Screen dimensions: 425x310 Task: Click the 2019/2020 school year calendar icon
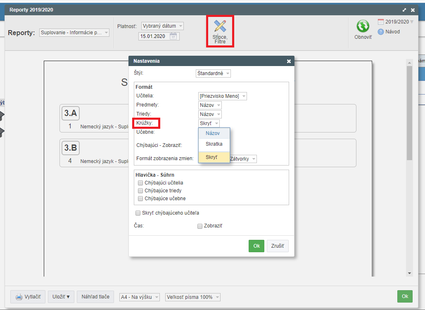coord(381,22)
